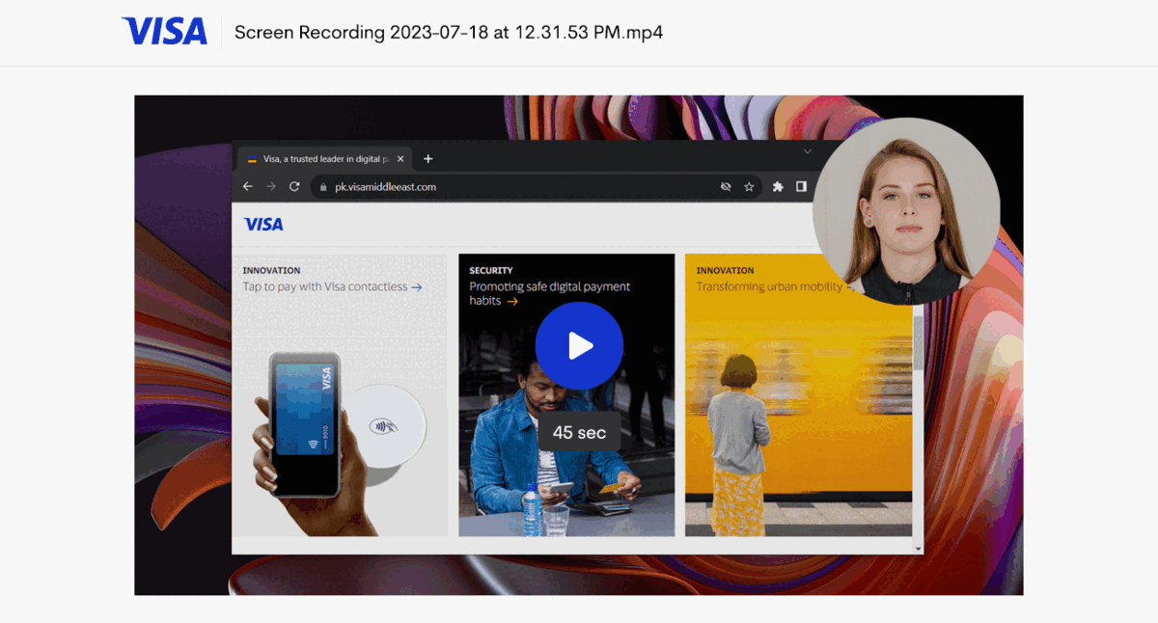Navigate back using the arrow icon

pos(249,186)
